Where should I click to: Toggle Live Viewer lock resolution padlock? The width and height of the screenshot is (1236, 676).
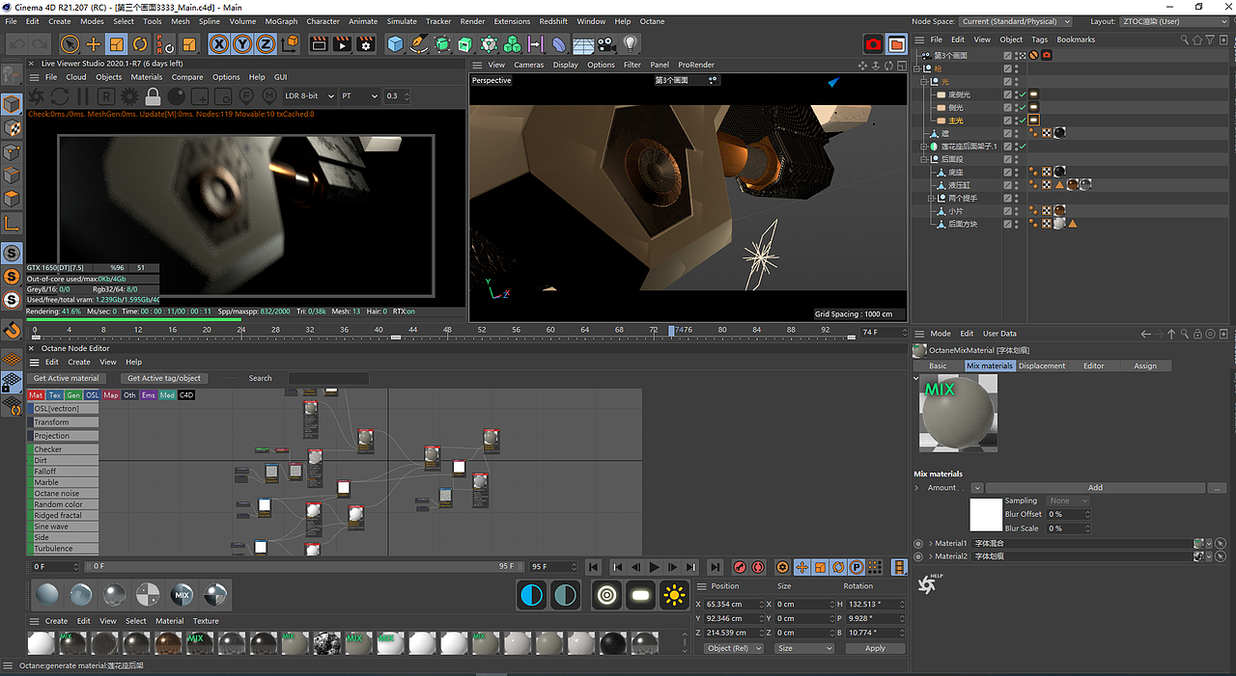(x=153, y=96)
